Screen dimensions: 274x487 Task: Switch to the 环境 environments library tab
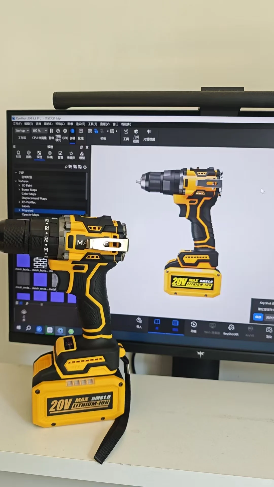coord(50,155)
